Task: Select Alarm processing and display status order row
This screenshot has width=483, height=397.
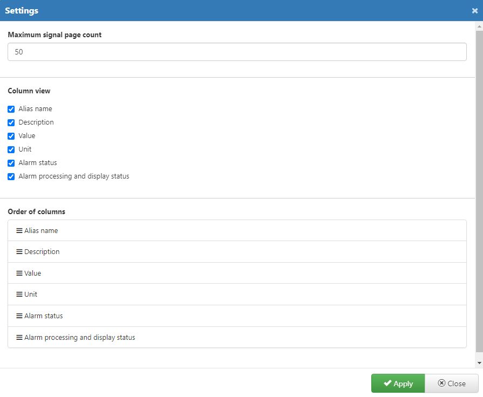Action: point(237,337)
